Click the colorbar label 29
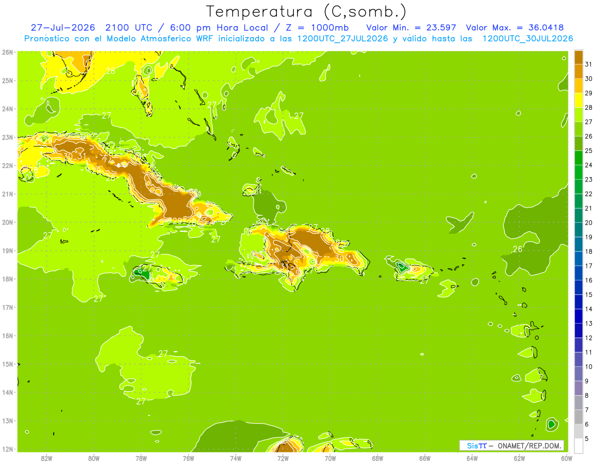Viewport: 602px width, 465px height. coord(588,93)
